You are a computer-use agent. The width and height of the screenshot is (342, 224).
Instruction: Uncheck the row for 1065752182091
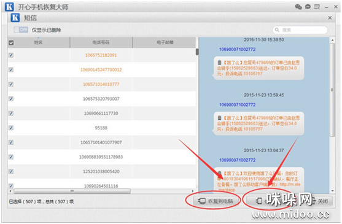pos(11,55)
